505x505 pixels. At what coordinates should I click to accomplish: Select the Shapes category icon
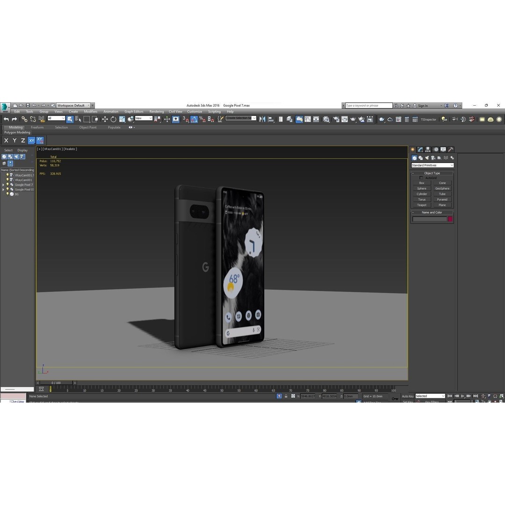pos(421,158)
